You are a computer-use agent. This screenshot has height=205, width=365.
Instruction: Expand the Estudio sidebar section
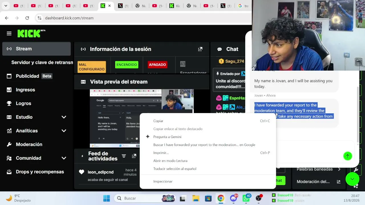tap(64, 117)
